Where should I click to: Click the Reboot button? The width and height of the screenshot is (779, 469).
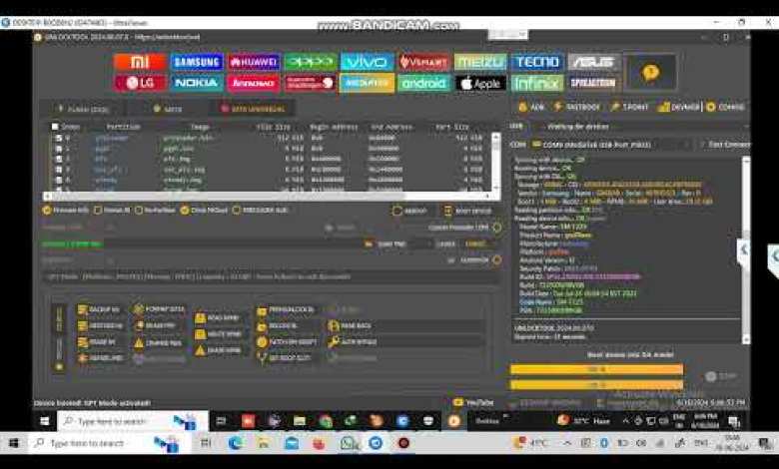(x=409, y=211)
